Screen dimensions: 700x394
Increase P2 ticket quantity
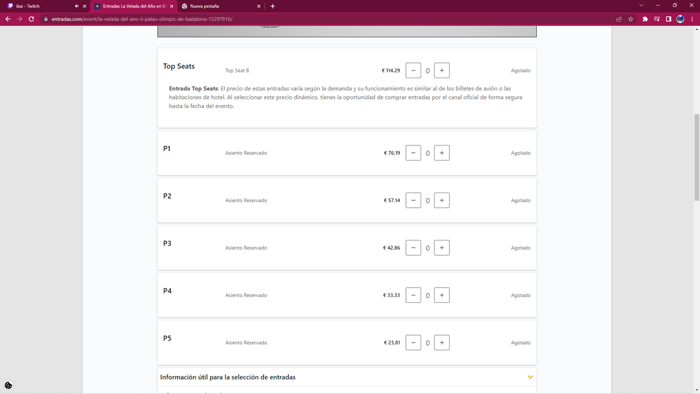[x=442, y=200]
